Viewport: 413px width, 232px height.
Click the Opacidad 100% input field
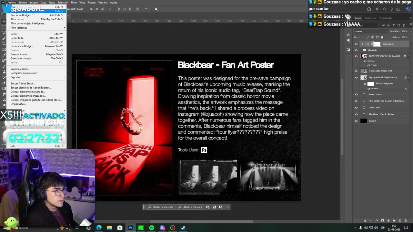pyautogui.click(x=404, y=31)
